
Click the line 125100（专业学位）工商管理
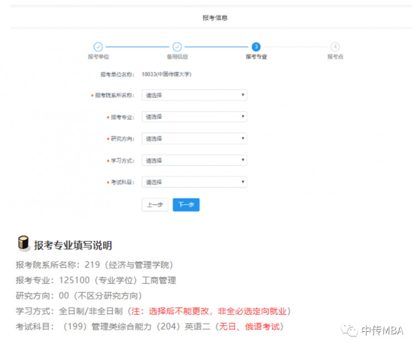[117, 280]
